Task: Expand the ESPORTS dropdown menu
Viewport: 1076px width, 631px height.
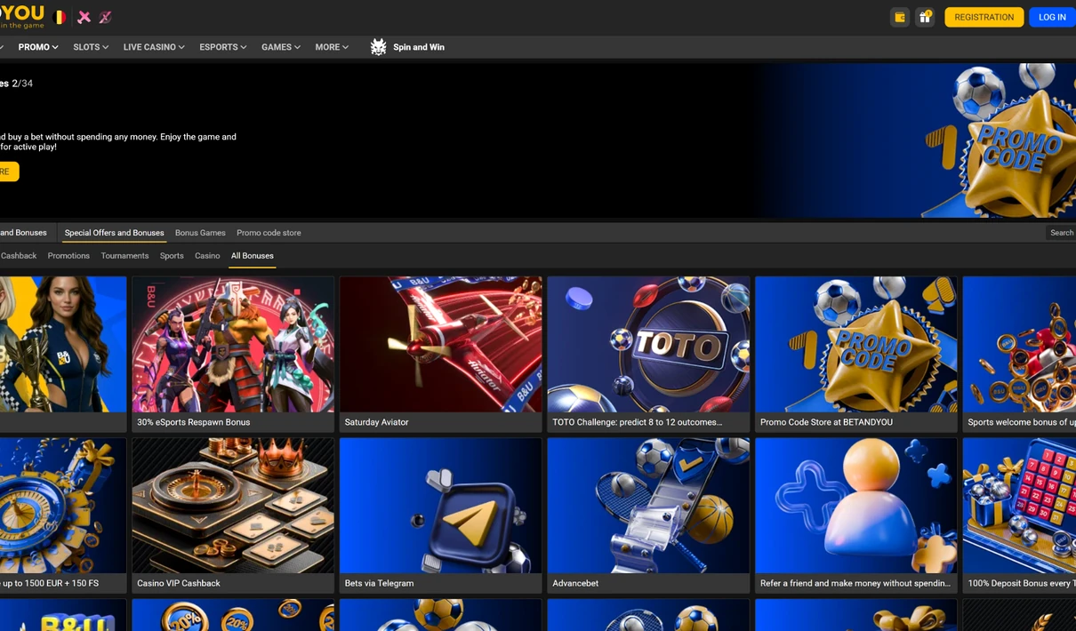Action: click(x=223, y=47)
